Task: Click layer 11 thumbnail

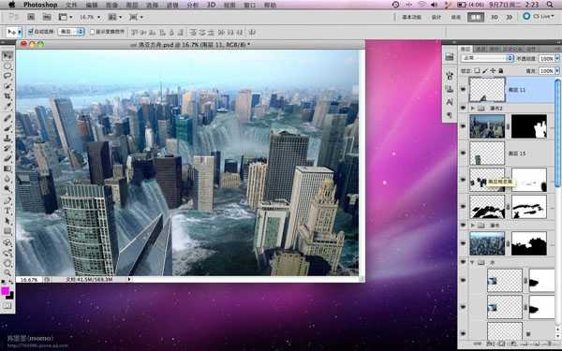Action: click(487, 89)
